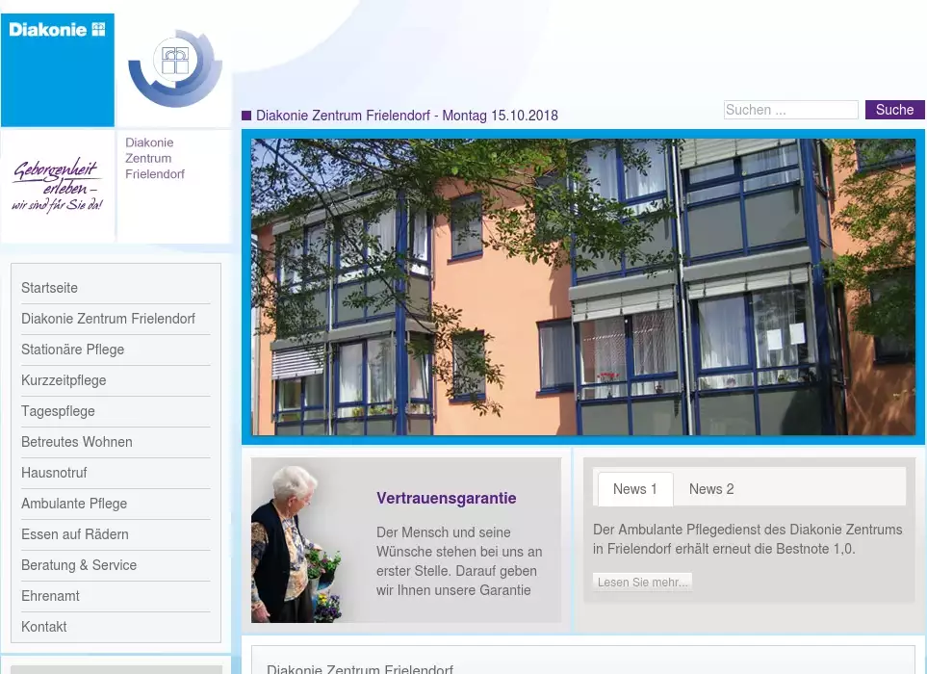The height and width of the screenshot is (674, 927).
Task: Open the Kontakt page
Action: (44, 627)
